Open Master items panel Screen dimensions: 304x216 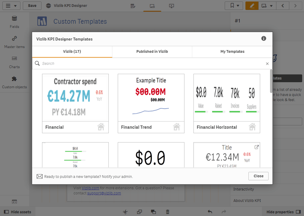point(14,42)
